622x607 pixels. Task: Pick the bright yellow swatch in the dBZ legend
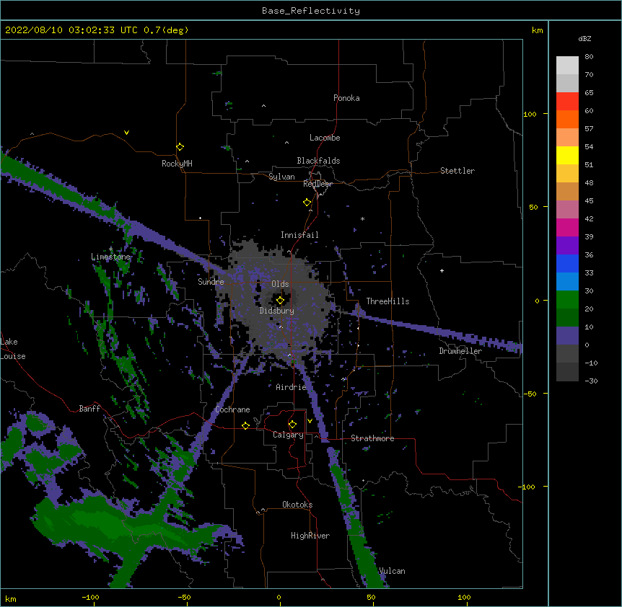pos(567,155)
